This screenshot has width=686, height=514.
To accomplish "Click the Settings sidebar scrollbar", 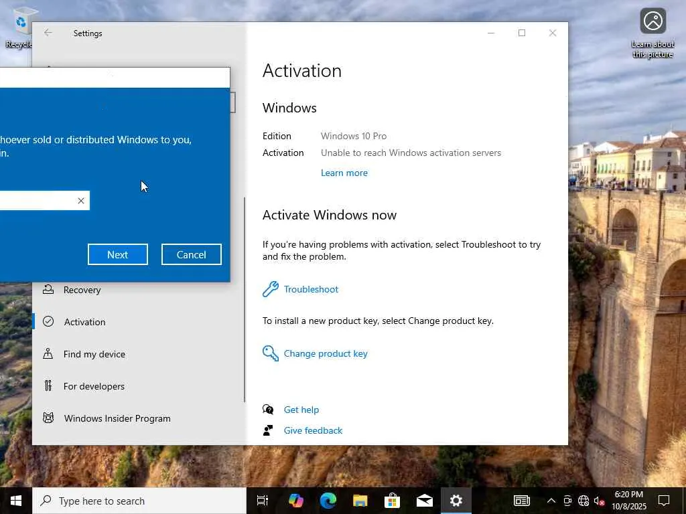I will (245, 299).
